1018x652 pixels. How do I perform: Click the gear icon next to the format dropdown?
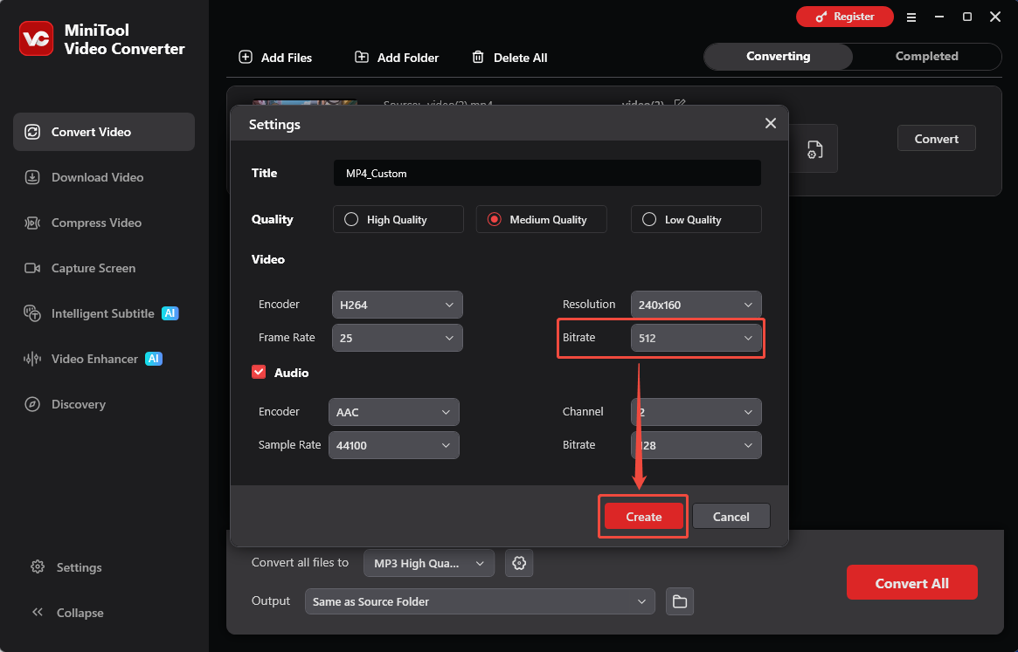tap(519, 563)
